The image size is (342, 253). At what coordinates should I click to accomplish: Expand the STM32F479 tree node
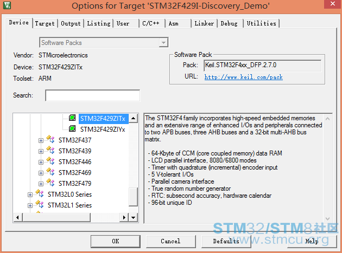[x=41, y=184]
